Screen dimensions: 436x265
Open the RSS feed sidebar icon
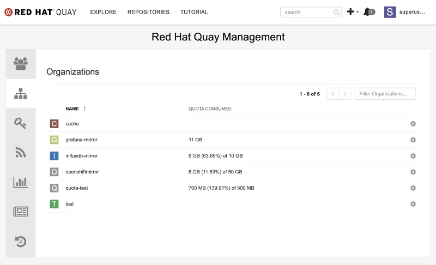[x=21, y=153]
